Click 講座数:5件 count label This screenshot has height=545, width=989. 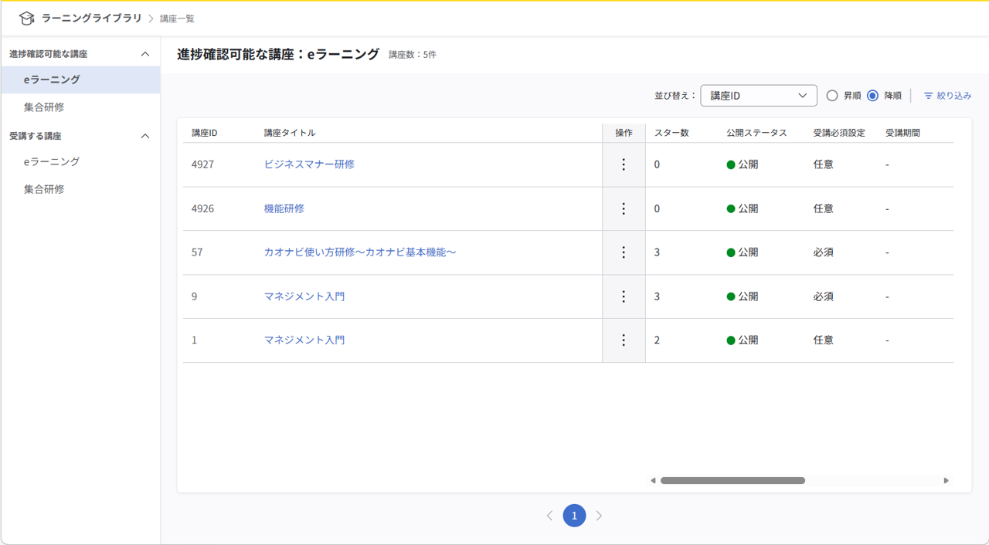point(413,55)
